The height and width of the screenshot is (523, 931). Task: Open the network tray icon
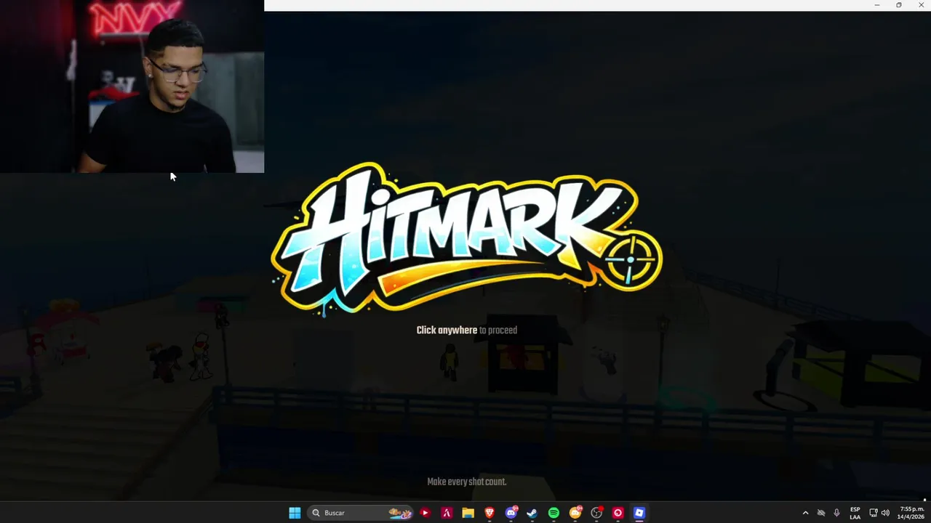(874, 513)
